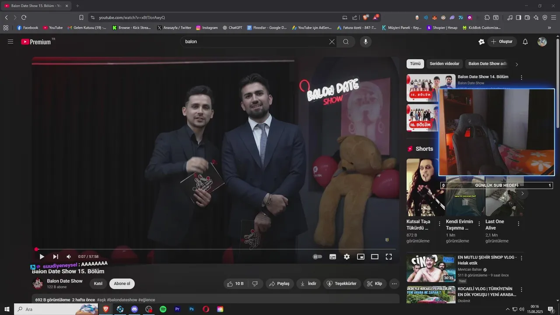Run search with magnifier button
Image resolution: width=560 pixels, height=315 pixels.
[x=346, y=42]
